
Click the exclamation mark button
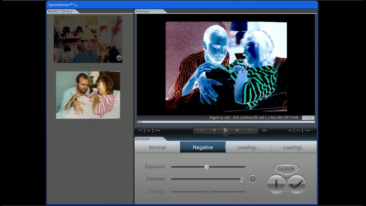point(276,184)
